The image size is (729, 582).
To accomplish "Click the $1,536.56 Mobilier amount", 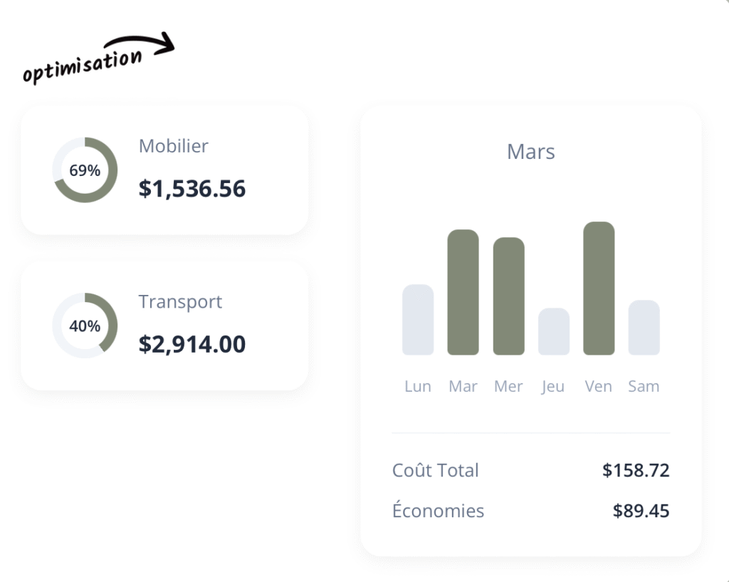I will click(192, 189).
